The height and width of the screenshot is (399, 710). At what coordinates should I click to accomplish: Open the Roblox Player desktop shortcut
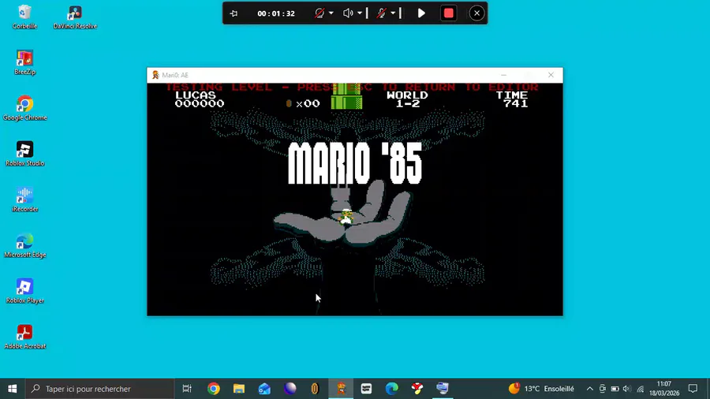(x=25, y=291)
